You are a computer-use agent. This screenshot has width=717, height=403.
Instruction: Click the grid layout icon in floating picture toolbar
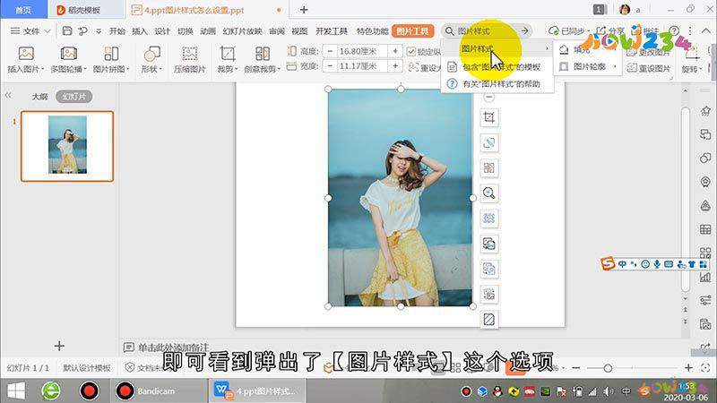tap(488, 168)
